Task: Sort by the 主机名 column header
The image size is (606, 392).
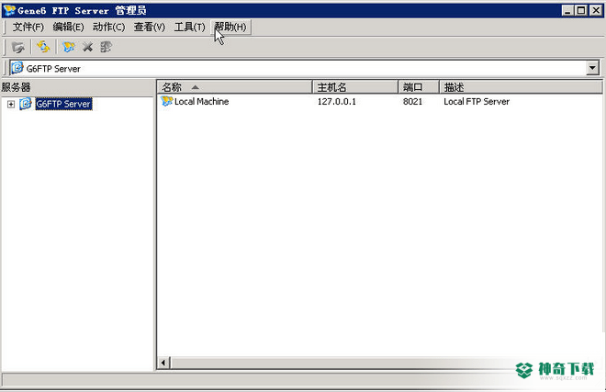Action: 355,87
